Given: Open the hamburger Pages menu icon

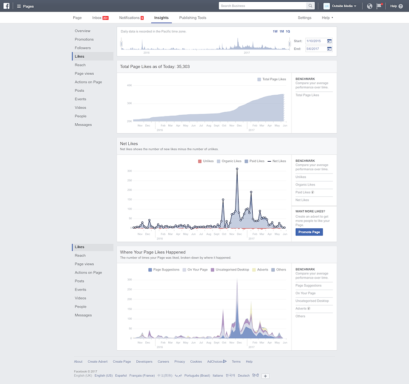Looking at the screenshot, I should (x=19, y=6).
